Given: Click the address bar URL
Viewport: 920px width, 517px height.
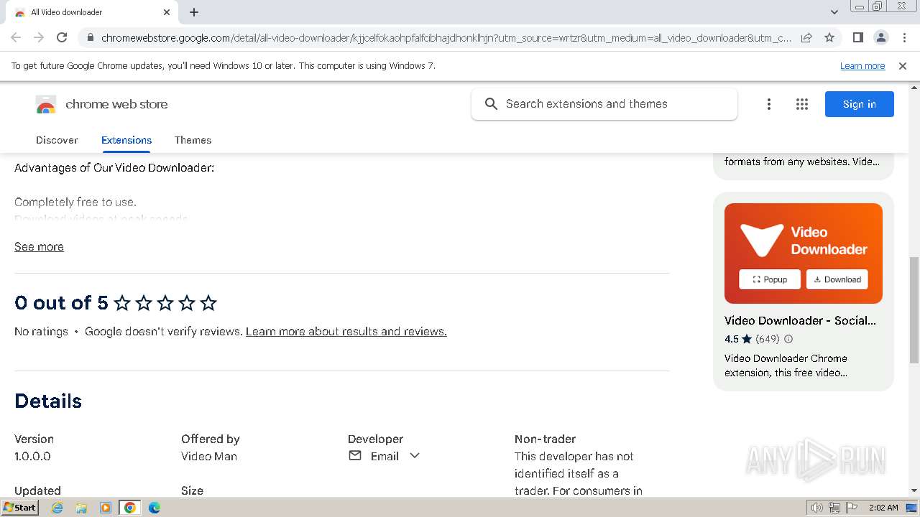Looking at the screenshot, I should pos(446,37).
